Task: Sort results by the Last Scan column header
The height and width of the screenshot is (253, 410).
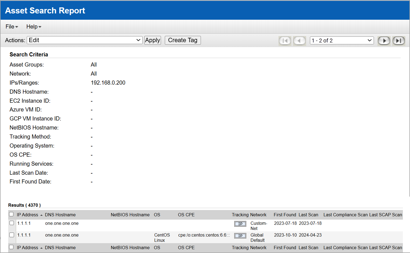Action: (x=308, y=215)
